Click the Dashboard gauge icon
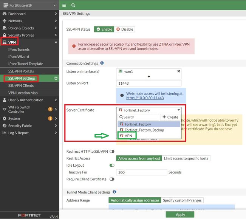 click(5, 14)
